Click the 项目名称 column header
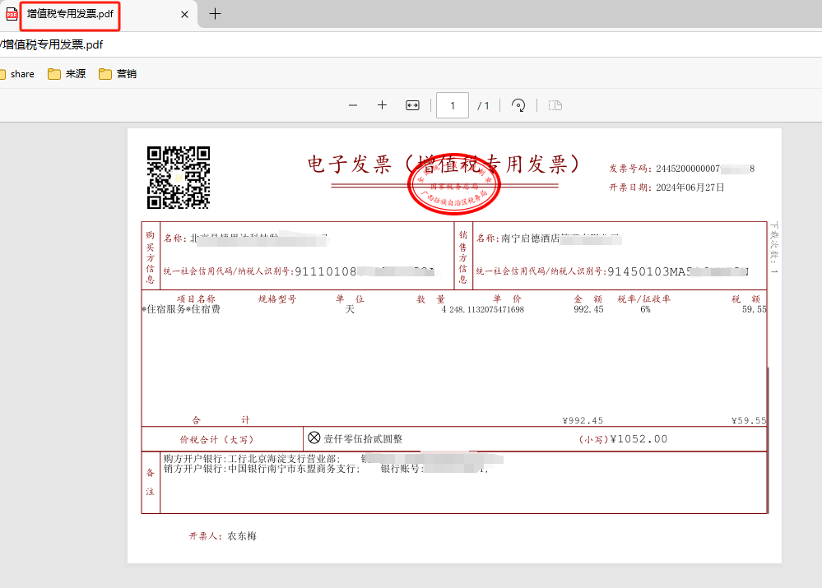 [196, 299]
